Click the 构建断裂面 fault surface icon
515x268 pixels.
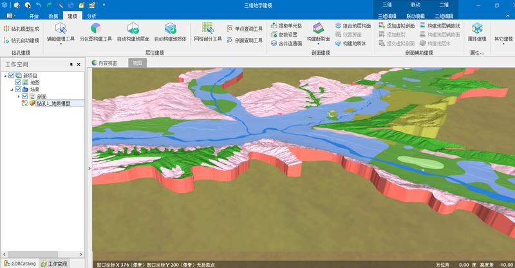(318, 28)
